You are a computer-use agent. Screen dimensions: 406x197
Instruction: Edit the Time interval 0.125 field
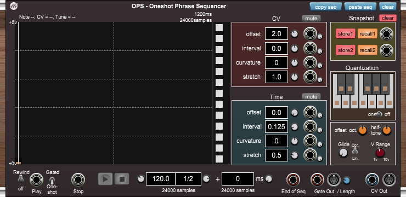click(x=277, y=127)
